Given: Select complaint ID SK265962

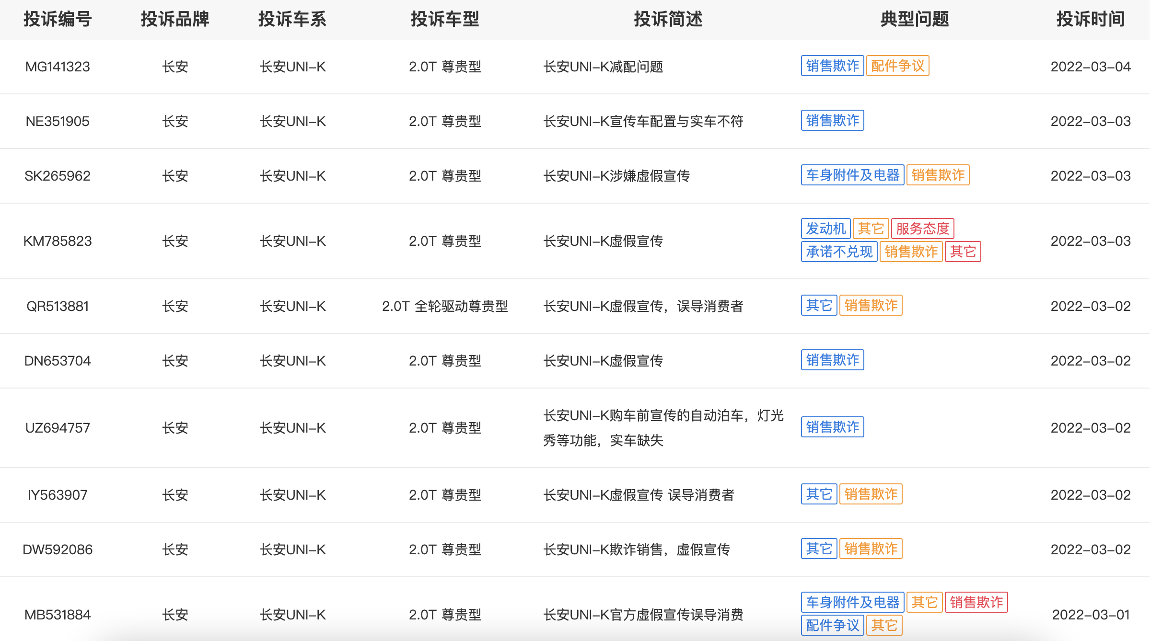Looking at the screenshot, I should 58,176.
